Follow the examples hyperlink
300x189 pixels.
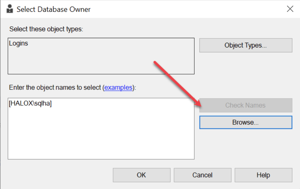pos(118,88)
